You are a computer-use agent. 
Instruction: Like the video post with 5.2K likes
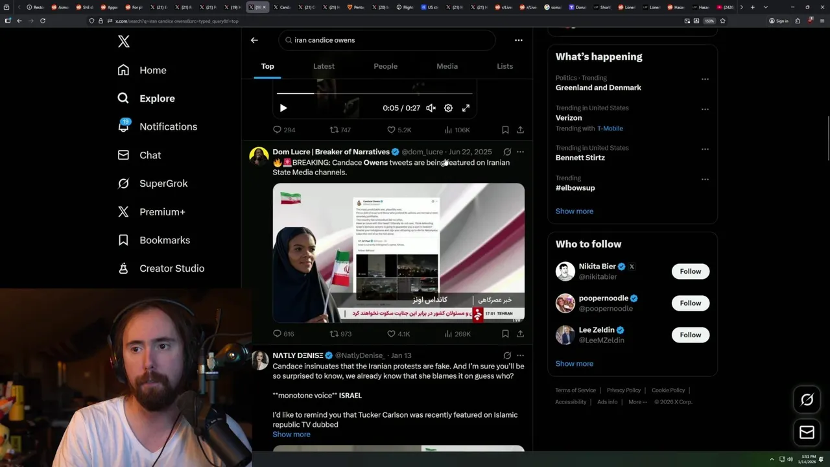[x=399, y=130]
